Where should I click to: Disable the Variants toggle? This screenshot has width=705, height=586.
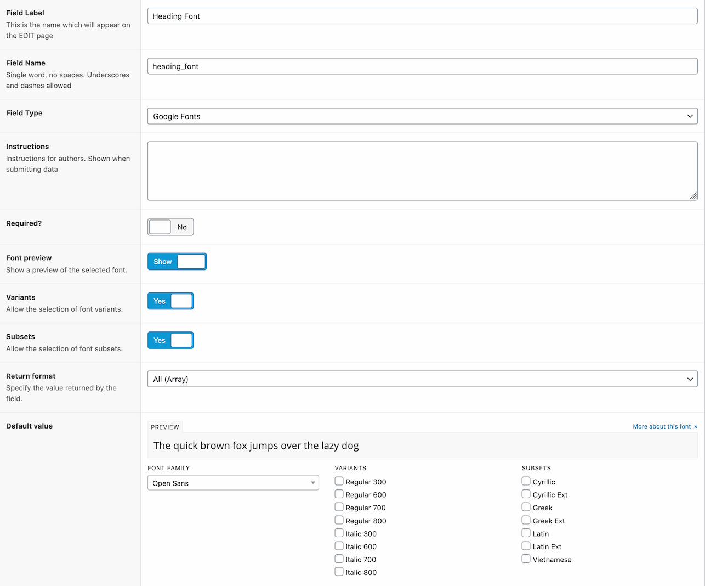click(x=170, y=301)
